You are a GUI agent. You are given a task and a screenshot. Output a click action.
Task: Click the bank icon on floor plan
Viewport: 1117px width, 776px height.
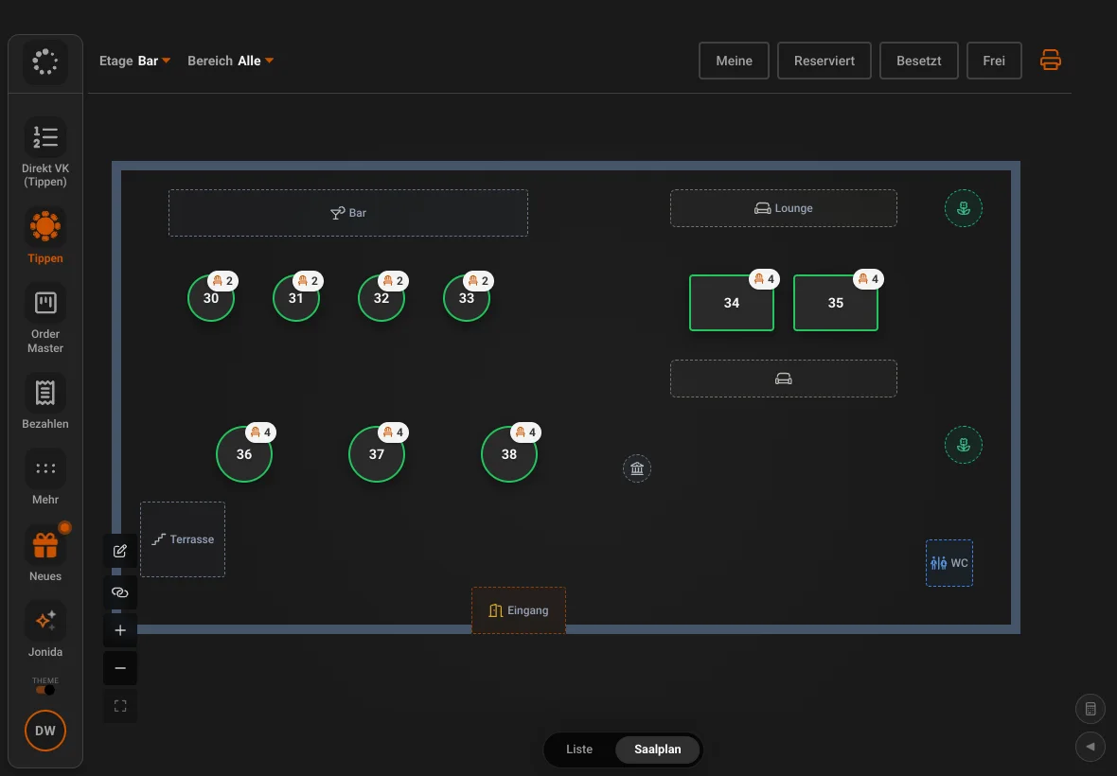tap(637, 468)
